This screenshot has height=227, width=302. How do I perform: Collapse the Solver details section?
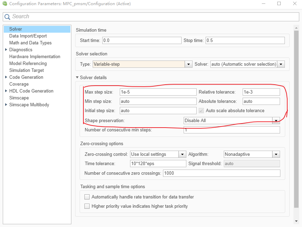(78, 78)
